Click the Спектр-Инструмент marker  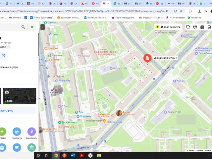pyautogui.click(x=182, y=36)
